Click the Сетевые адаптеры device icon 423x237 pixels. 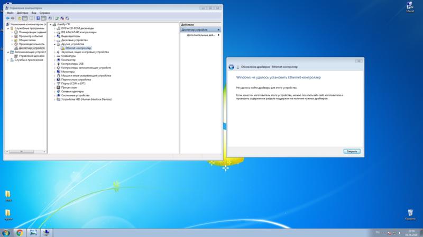point(58,91)
